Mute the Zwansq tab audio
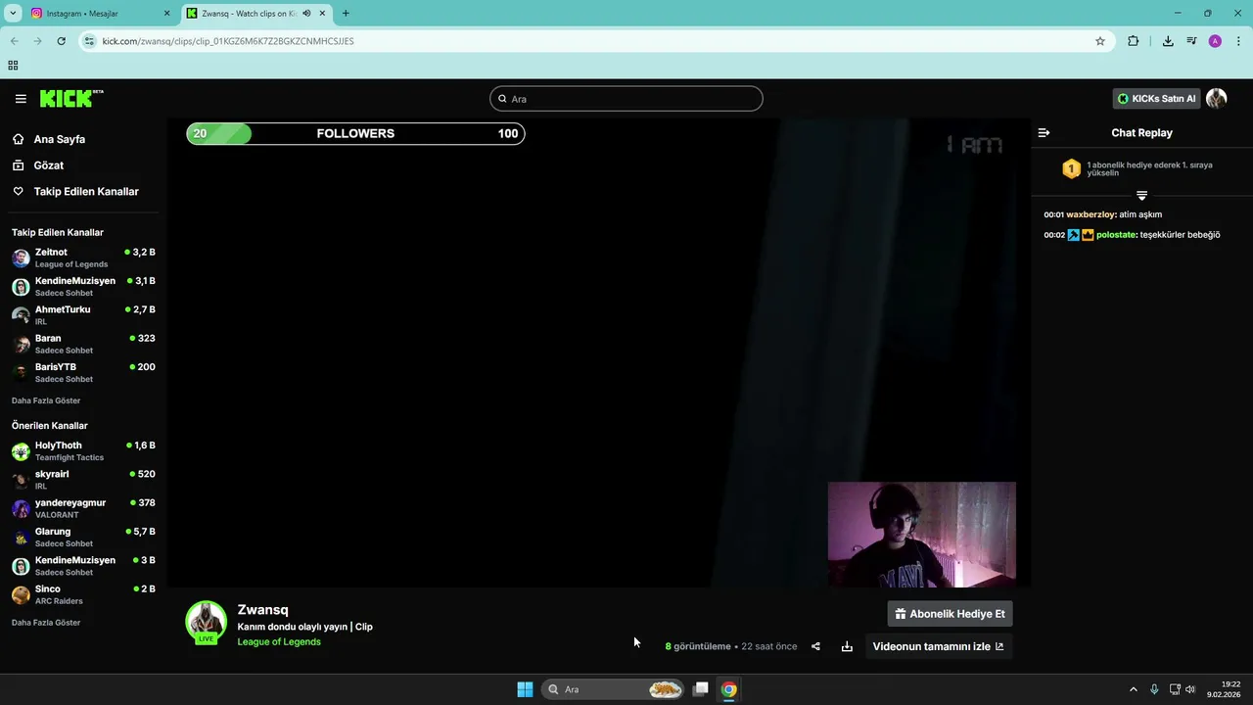Viewport: 1253px width, 705px height. point(306,14)
